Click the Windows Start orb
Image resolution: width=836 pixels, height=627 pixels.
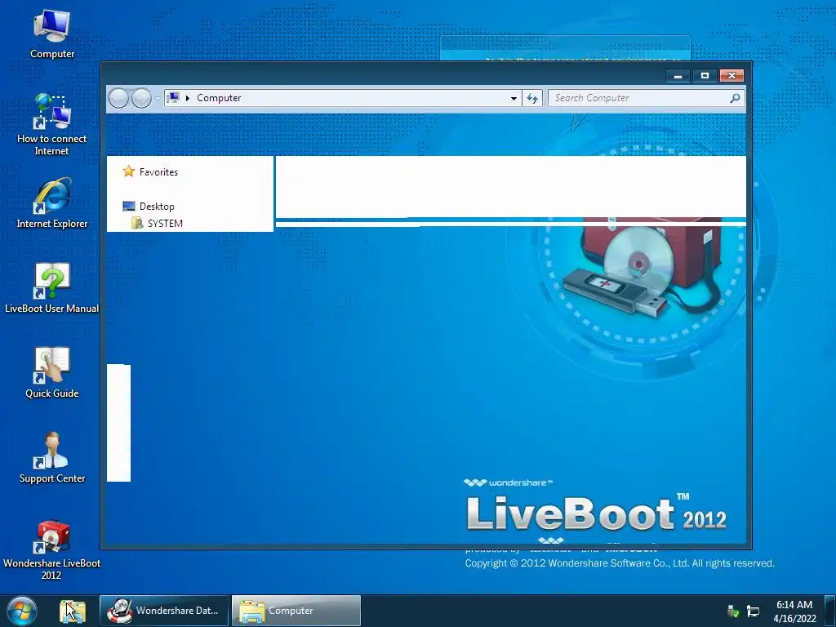click(x=22, y=611)
